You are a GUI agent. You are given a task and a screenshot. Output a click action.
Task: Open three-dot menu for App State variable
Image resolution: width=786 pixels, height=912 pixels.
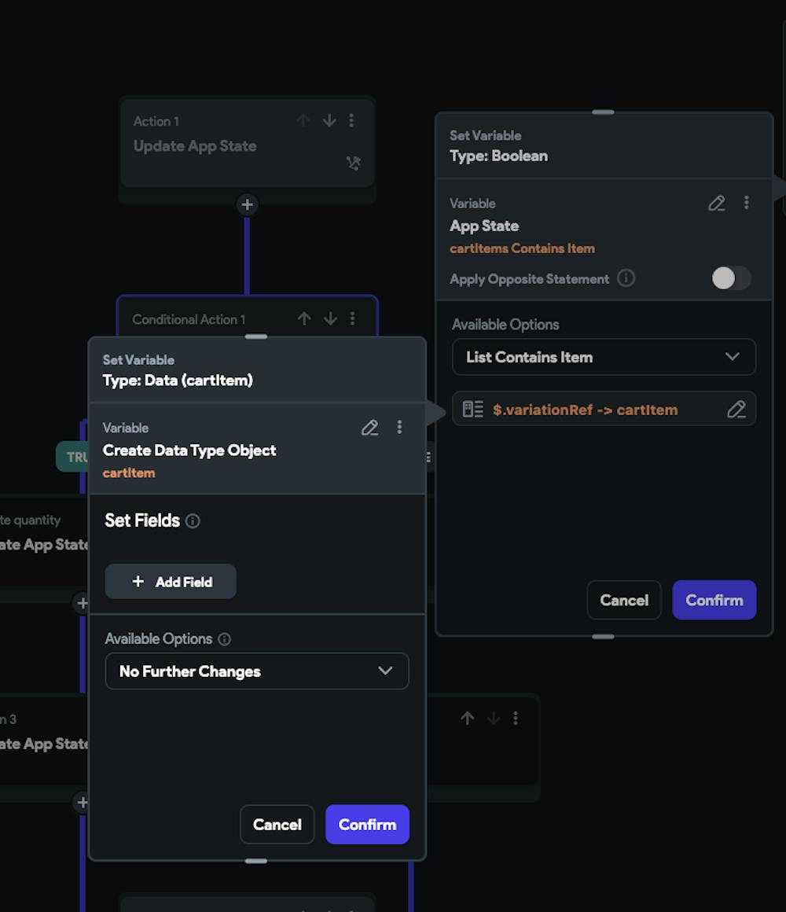pos(746,203)
